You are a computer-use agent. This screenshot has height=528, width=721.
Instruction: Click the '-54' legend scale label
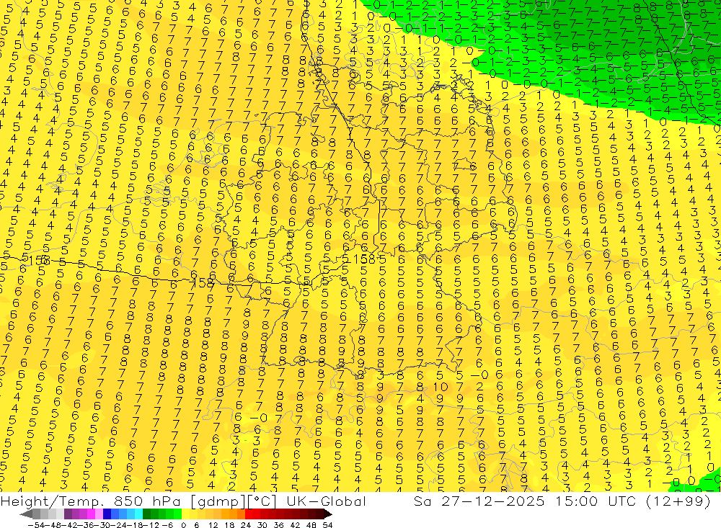click(x=36, y=525)
